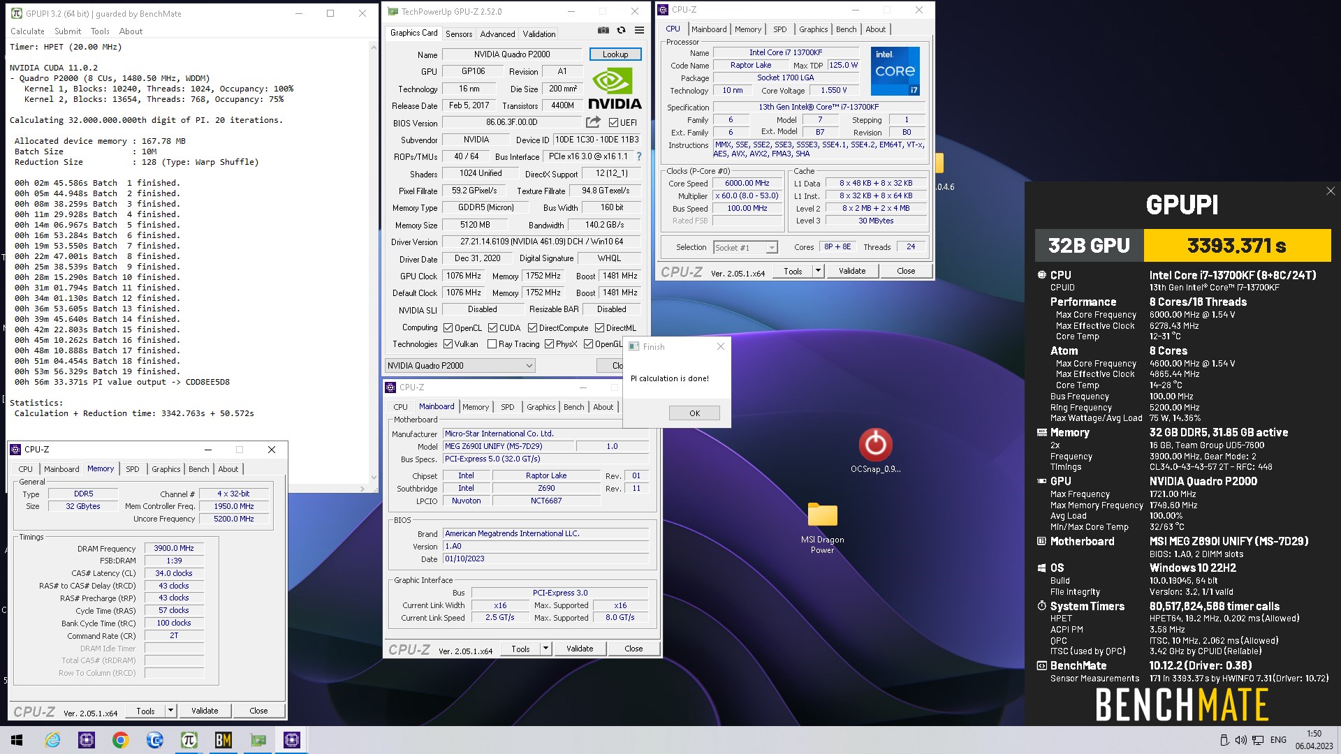This screenshot has height=754, width=1341.
Task: Toggle the PhysX checkbox
Action: [x=549, y=343]
